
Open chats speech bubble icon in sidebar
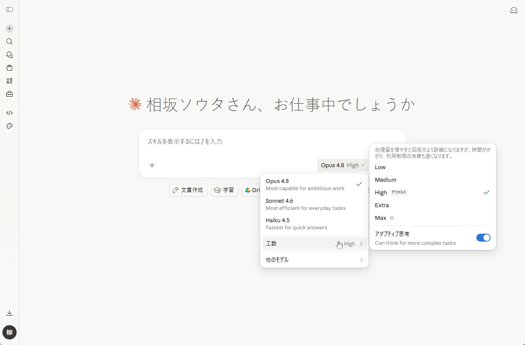10,55
